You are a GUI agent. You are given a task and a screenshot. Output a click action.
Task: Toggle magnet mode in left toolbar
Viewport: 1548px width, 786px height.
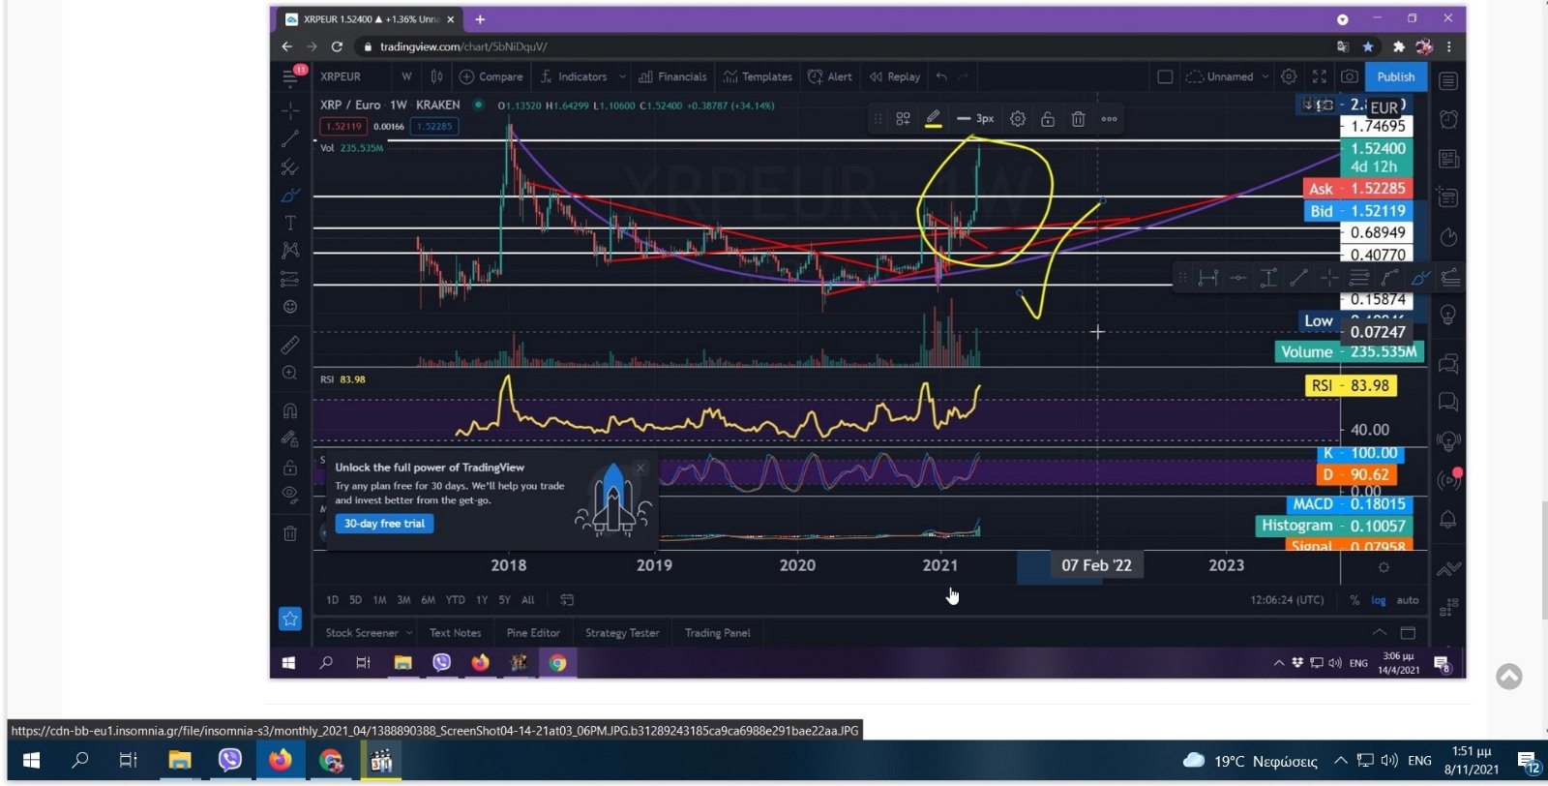pos(289,410)
